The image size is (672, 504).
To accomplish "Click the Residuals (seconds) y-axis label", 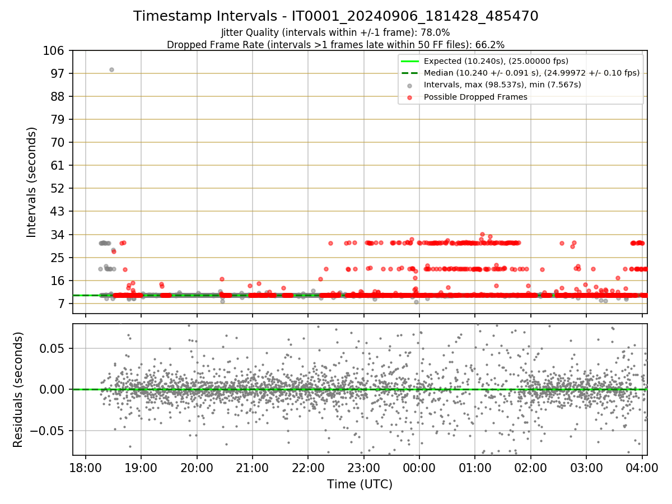I will (18, 389).
